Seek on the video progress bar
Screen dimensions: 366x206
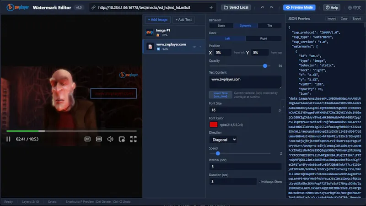tap(71, 131)
